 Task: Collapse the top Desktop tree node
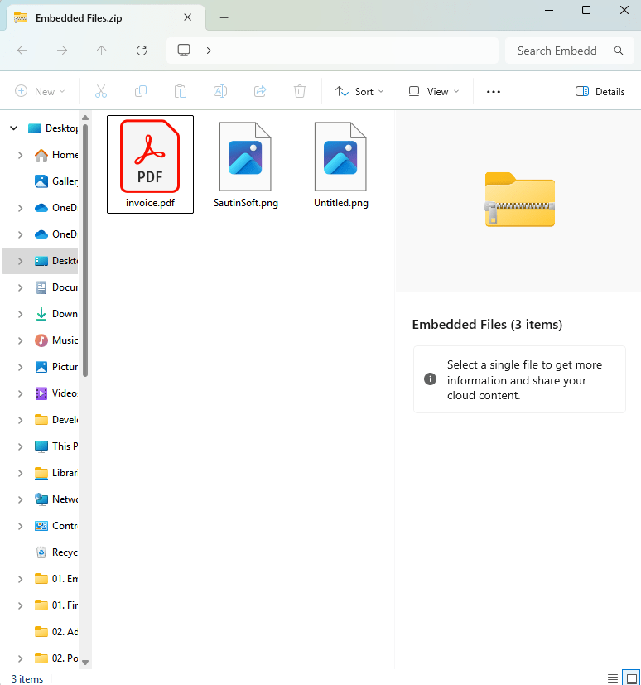tap(13, 128)
